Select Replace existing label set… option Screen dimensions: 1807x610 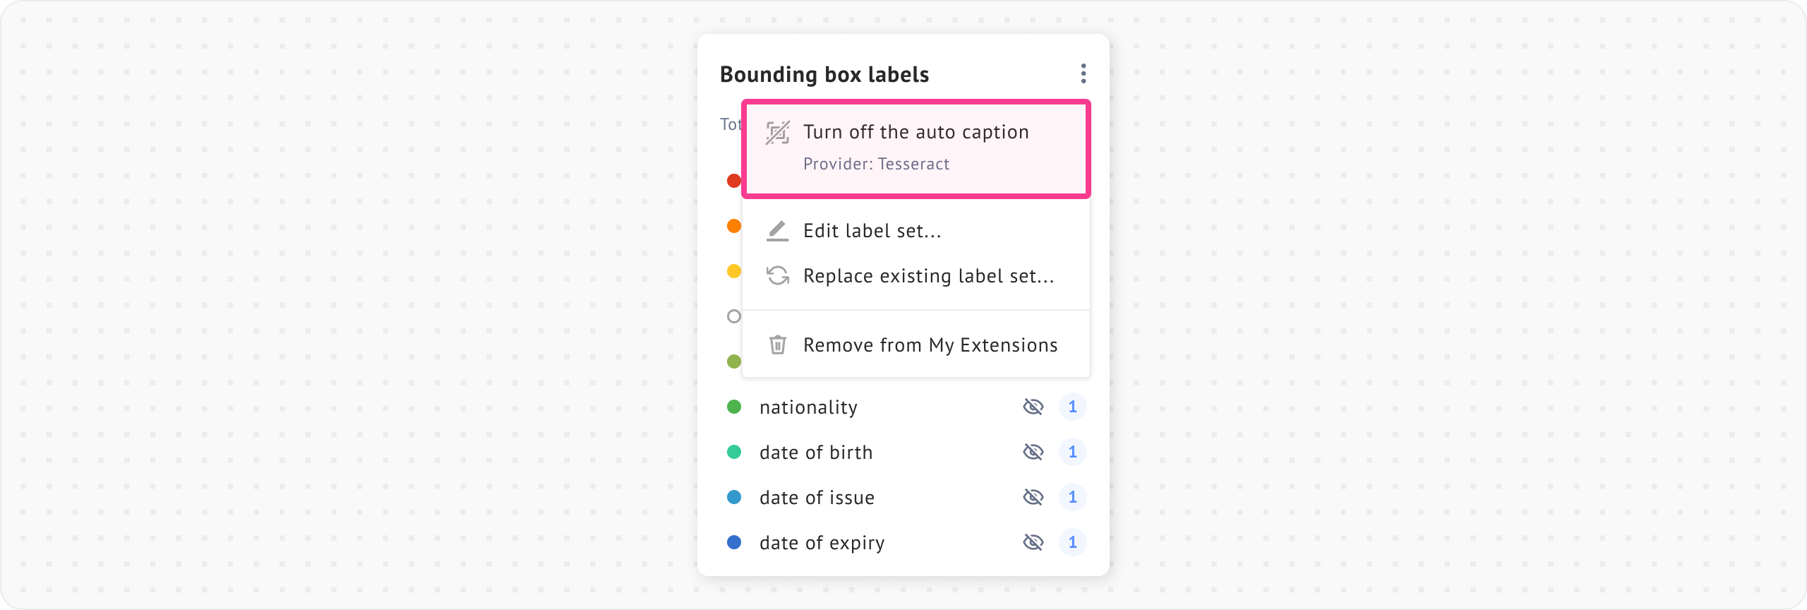pos(928,276)
